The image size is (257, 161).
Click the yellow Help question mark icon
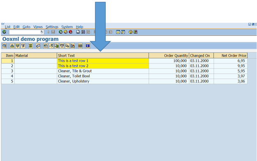(130, 32)
